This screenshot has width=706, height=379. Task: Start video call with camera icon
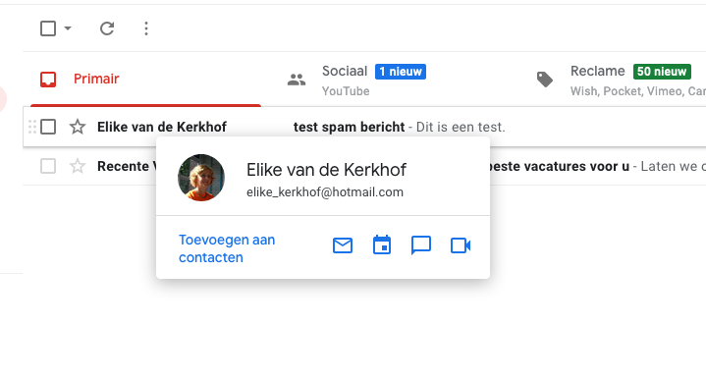click(x=461, y=245)
